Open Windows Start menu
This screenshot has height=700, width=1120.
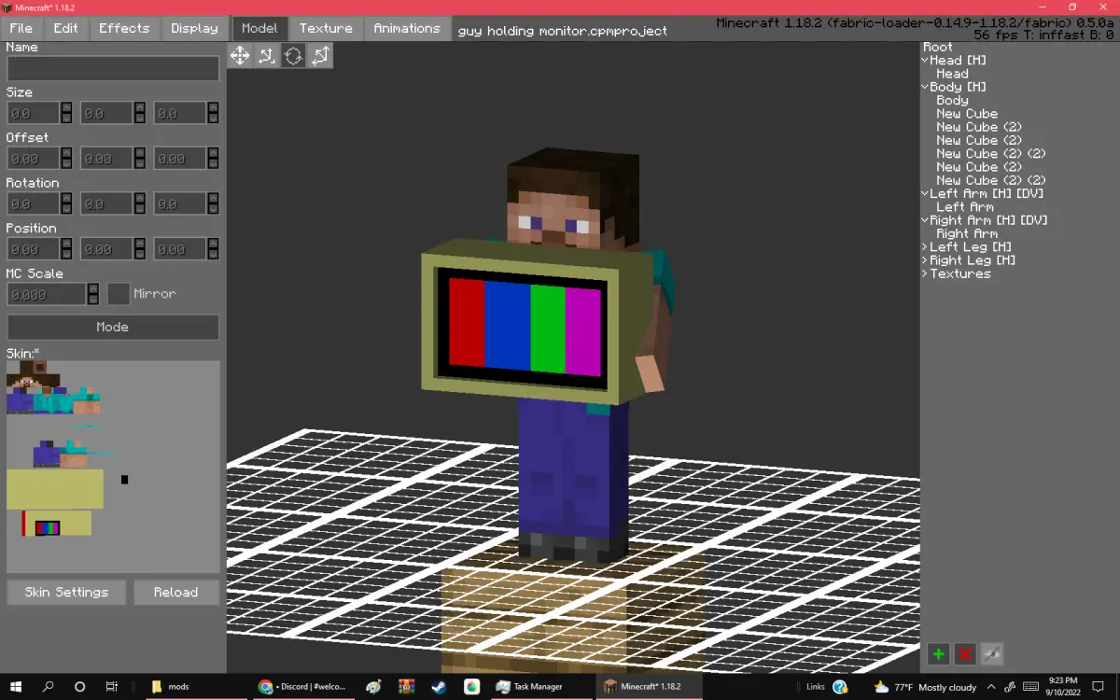16,686
